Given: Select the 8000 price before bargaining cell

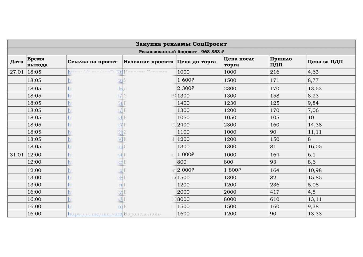Looking at the screenshot, I should point(199,199).
